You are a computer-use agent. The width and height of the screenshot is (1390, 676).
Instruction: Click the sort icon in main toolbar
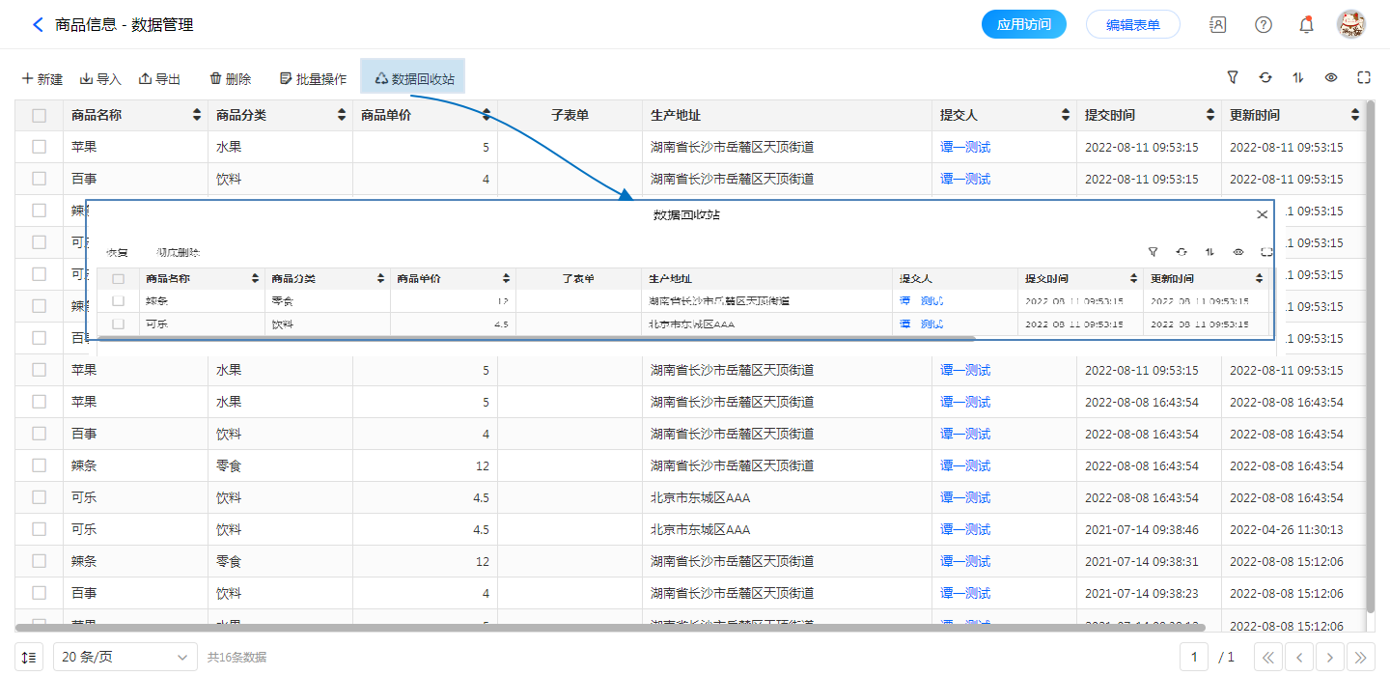1298,78
